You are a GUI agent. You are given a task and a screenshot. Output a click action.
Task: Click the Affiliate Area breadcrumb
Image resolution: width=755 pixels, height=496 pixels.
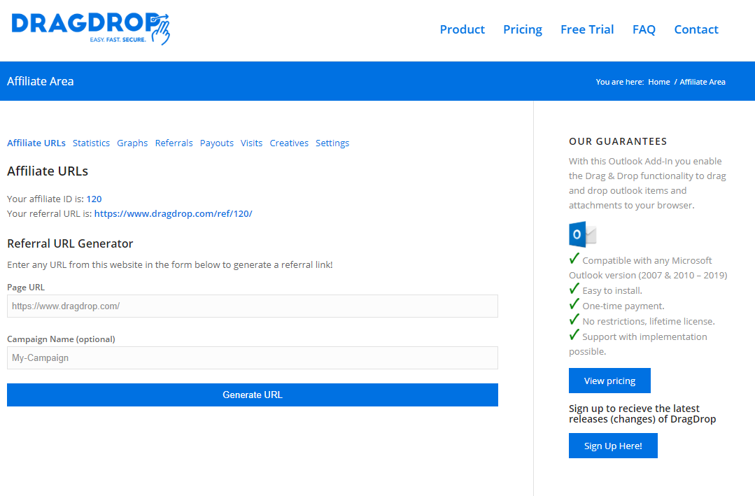click(x=702, y=82)
